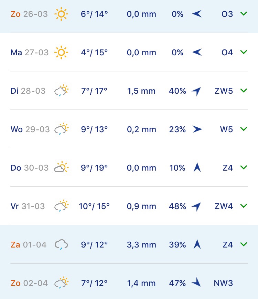The image size is (258, 299).
Task: Select the Zo 02-04 date label
Action: pos(29,283)
